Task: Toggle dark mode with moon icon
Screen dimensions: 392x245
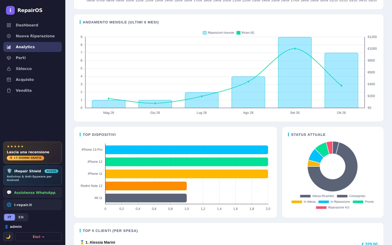Action: (8, 237)
